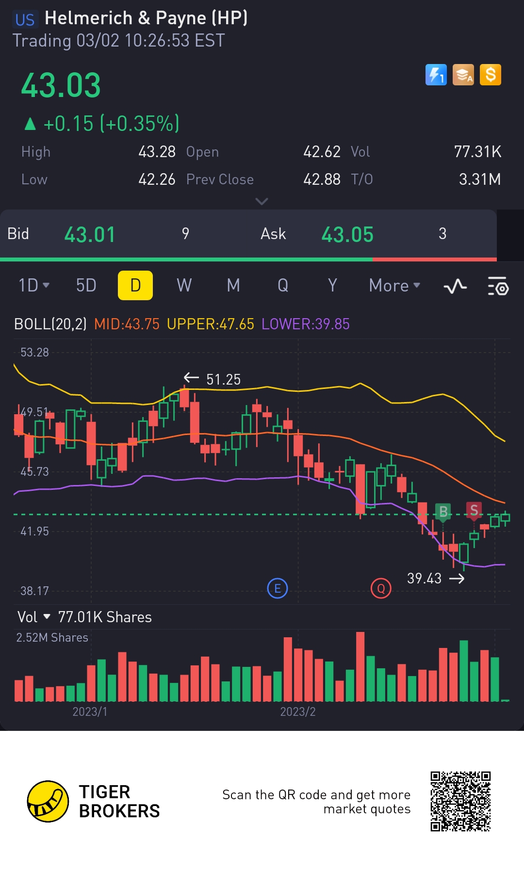
Task: Tap the current price 43.03
Action: click(61, 85)
